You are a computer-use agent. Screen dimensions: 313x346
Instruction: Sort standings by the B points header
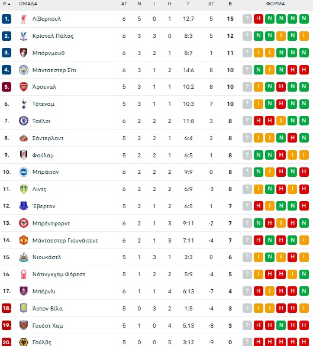(x=230, y=4)
